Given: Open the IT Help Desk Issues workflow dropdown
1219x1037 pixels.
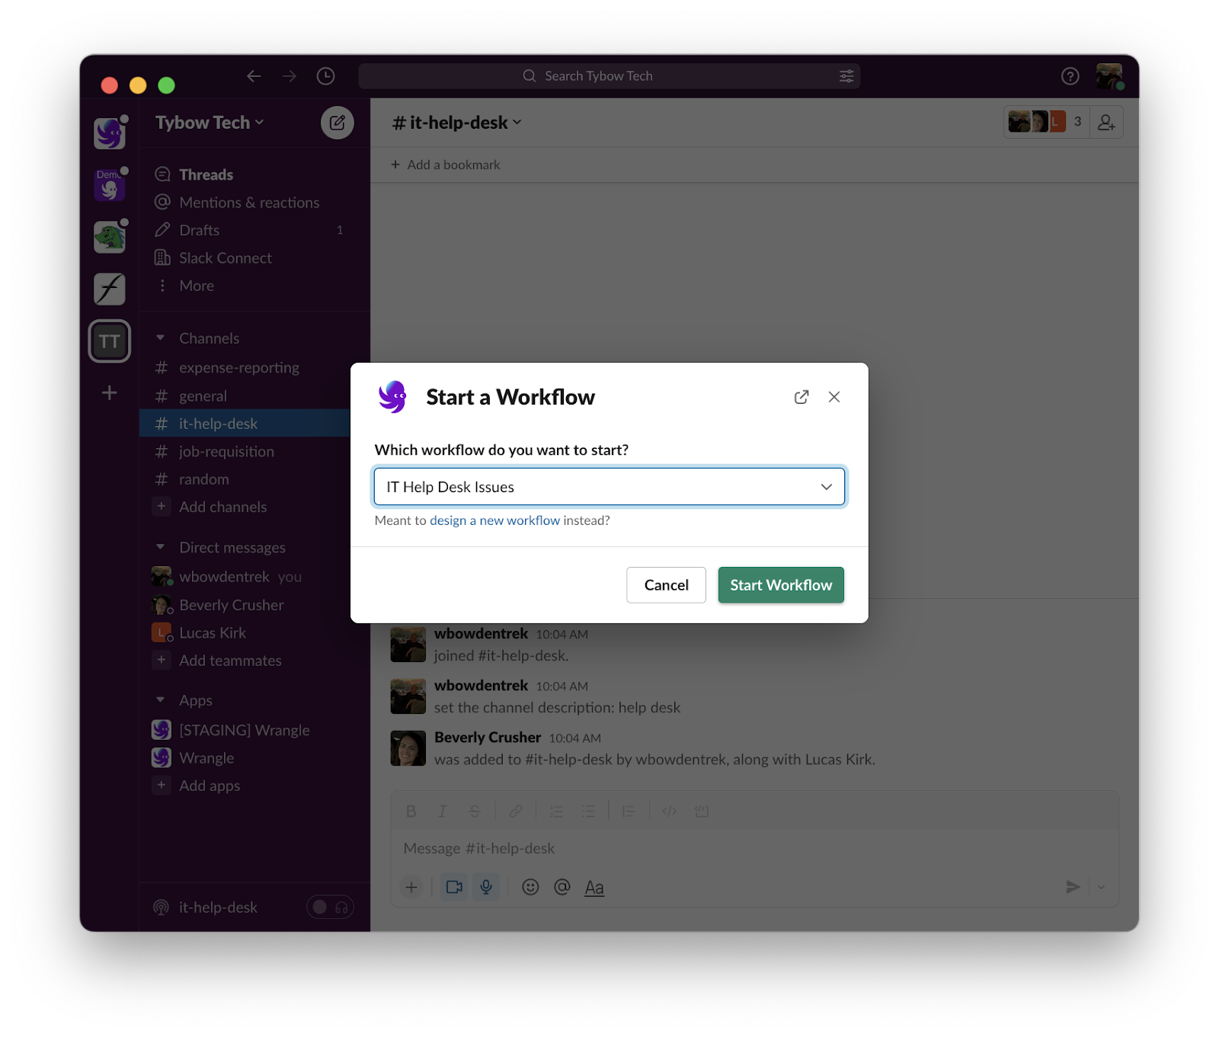Looking at the screenshot, I should 609,486.
